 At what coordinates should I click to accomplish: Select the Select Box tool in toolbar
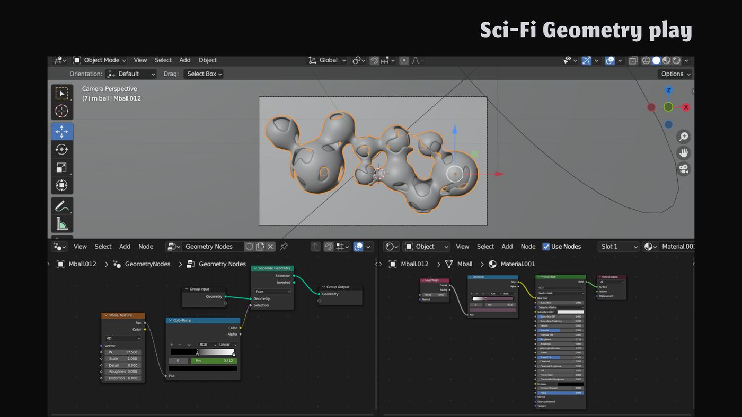[62, 94]
